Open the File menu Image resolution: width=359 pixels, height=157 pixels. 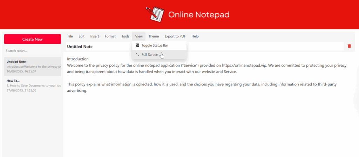(70, 36)
